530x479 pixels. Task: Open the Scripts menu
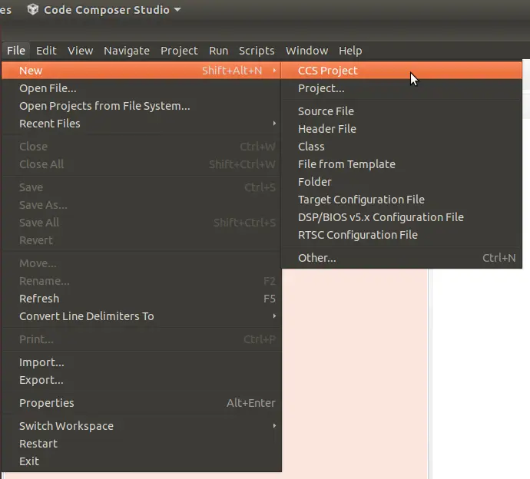click(x=257, y=51)
